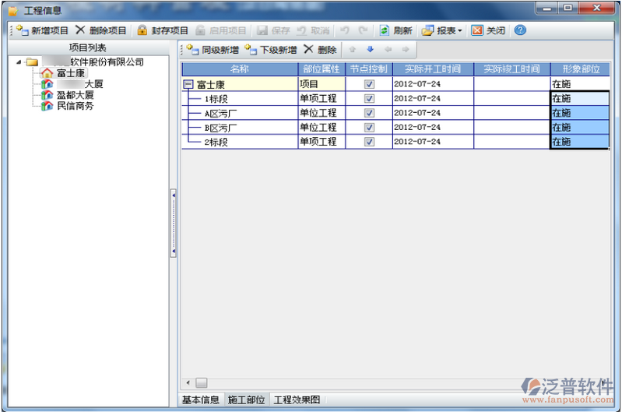Open the 工程效果图 tab
Screen dimensions: 622x412
tap(297, 400)
